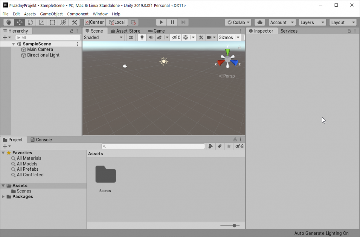
Task: Toggle scene grid visibility
Action: pyautogui.click(x=186, y=38)
